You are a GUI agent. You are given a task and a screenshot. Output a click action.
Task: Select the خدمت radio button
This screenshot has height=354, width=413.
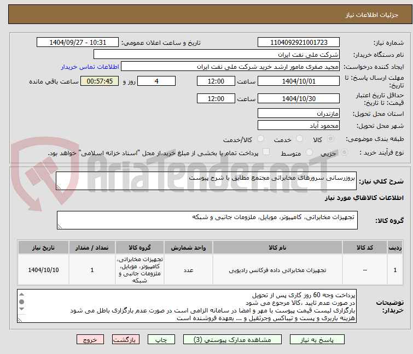coord(299,139)
